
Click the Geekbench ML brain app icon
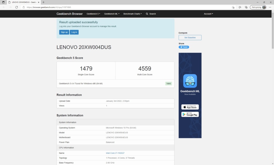tap(190, 81)
